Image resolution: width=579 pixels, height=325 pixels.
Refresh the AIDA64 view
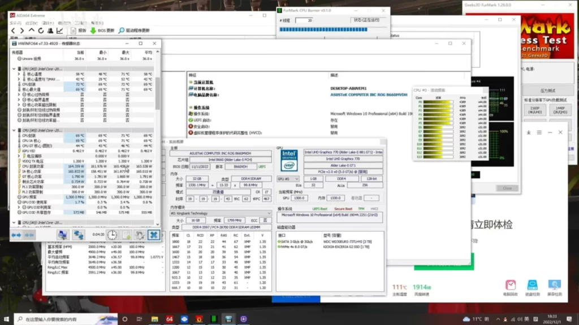41,30
